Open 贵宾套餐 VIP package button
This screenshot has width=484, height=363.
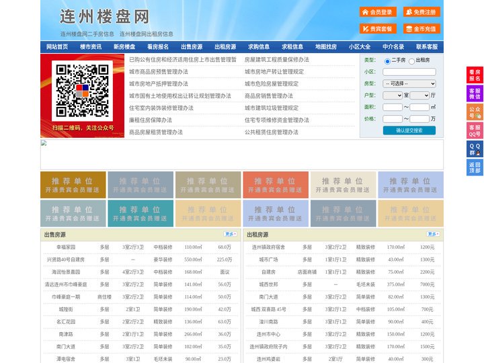pyautogui.click(x=378, y=29)
